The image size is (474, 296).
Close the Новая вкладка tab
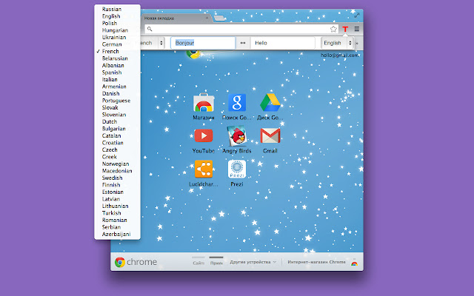coord(207,18)
